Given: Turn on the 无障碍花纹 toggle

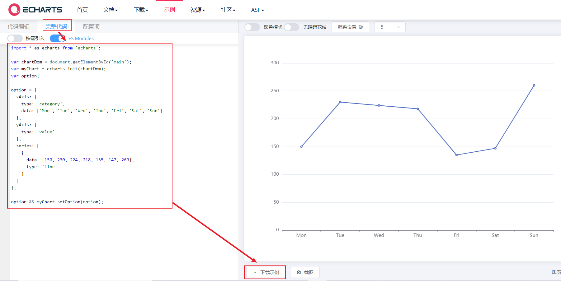Looking at the screenshot, I should coord(292,27).
